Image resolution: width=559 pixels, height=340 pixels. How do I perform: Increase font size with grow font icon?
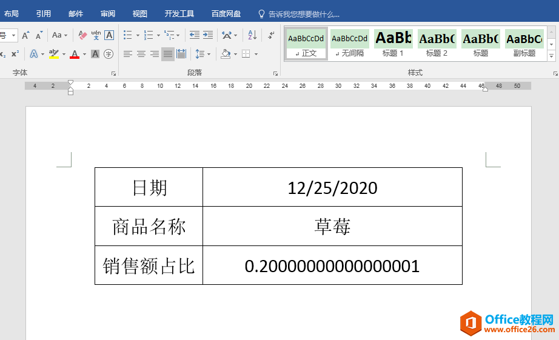(x=25, y=35)
